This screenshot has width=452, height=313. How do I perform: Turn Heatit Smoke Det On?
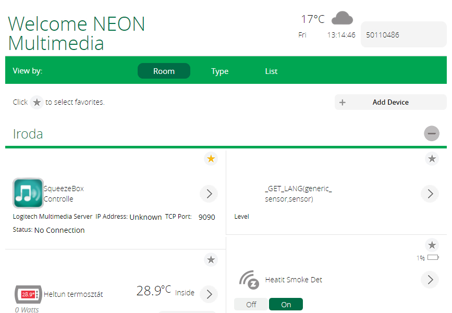point(286,304)
